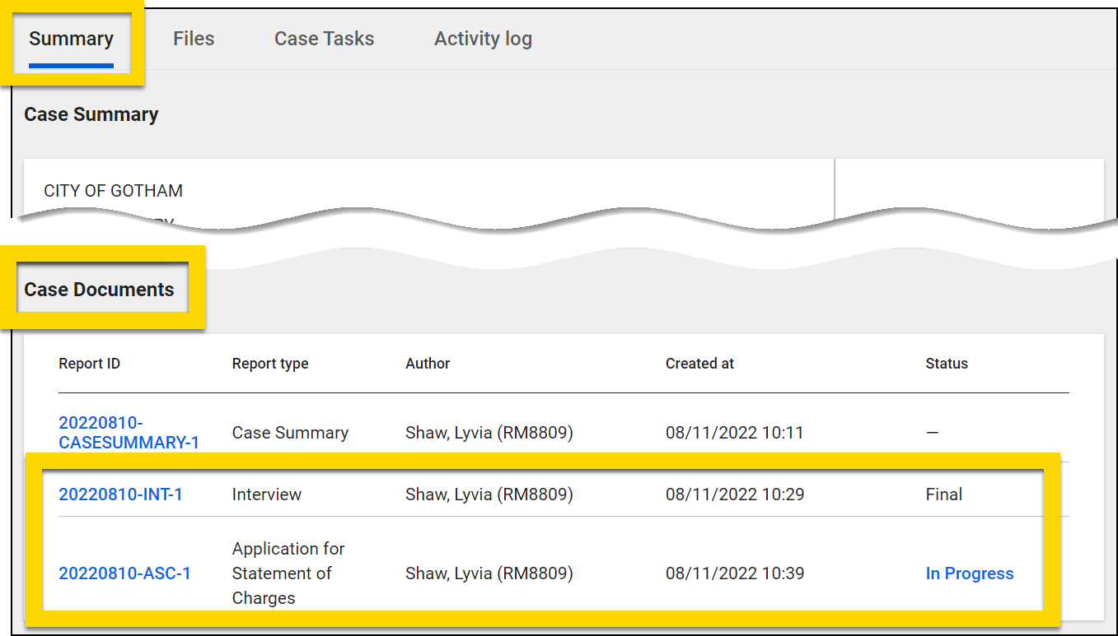1118x636 pixels.
Task: Open report 20220810-ASC-1
Action: pyautogui.click(x=124, y=573)
